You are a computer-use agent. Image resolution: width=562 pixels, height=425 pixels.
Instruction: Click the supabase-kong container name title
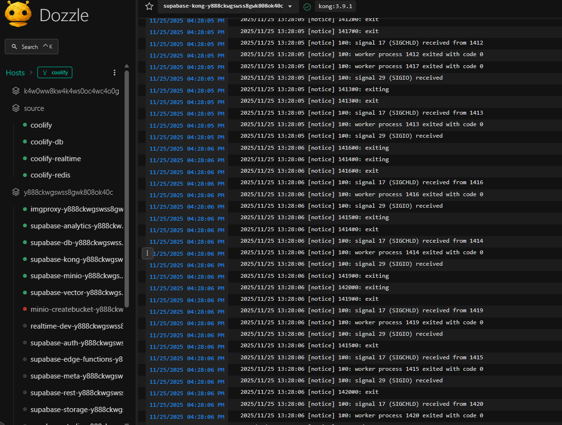(x=223, y=6)
